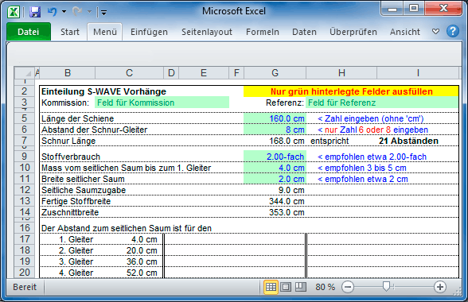Switch to Normal view in status bar
Viewport: 468px width, 302px height.
pyautogui.click(x=271, y=287)
